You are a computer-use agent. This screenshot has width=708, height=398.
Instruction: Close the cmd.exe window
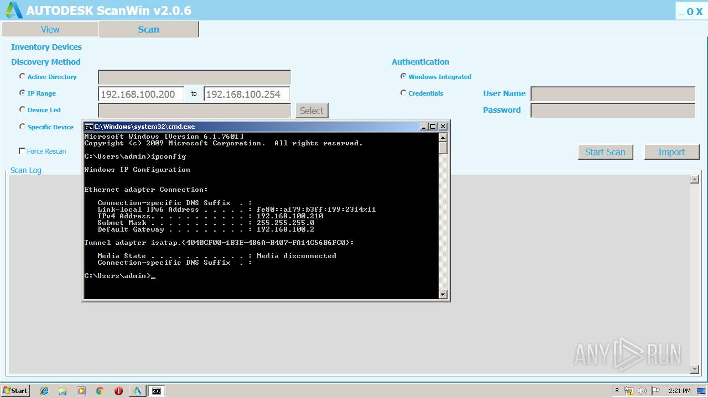click(x=442, y=127)
